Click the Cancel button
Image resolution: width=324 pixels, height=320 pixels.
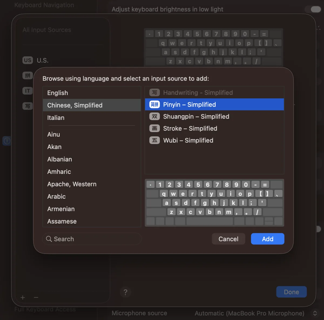228,239
